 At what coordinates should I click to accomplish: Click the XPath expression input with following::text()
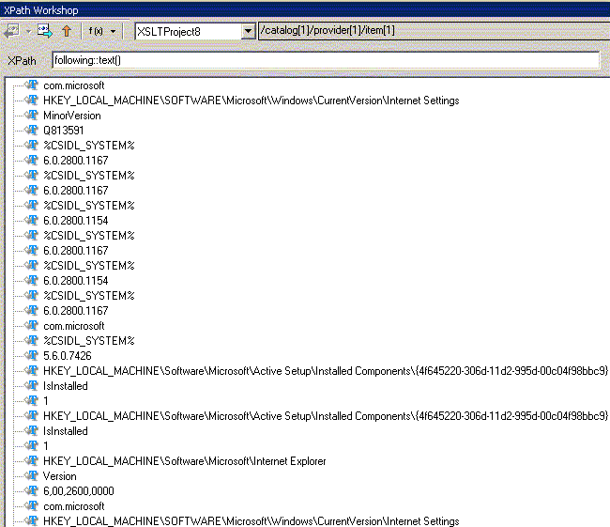pos(326,60)
